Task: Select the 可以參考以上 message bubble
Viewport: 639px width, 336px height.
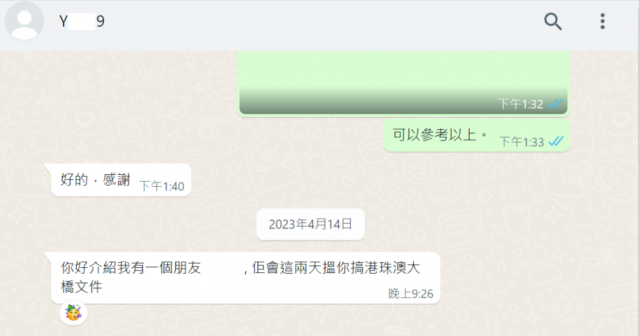Action: click(476, 136)
